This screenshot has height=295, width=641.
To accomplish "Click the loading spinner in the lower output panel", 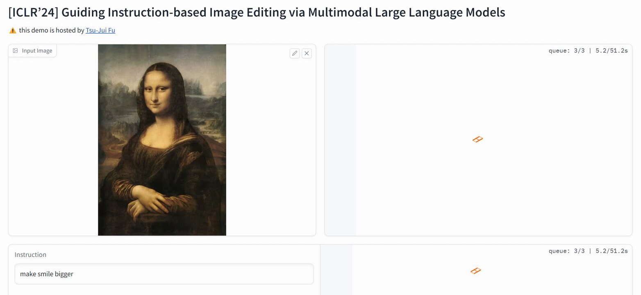I will coord(475,271).
